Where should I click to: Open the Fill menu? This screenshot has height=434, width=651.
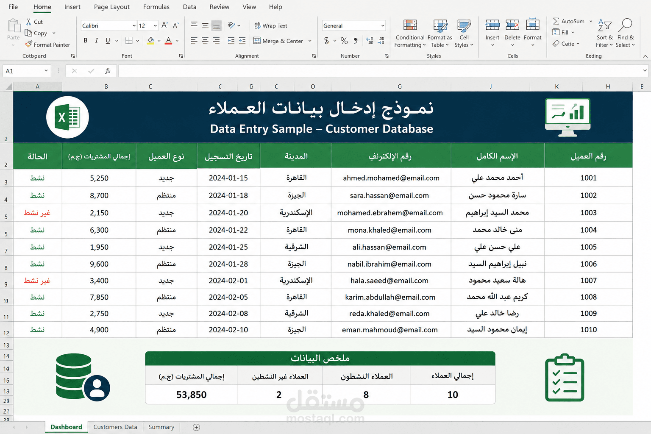tap(564, 32)
